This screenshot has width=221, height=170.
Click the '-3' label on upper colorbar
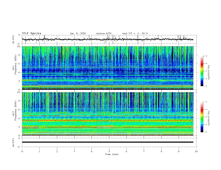206,56
